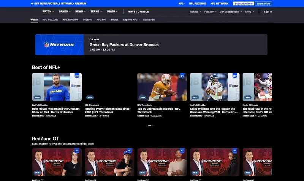Click NFL+ badge on unbreakable records thumbnail
Image resolution: width=304 pixels, height=181 pixels.
tap(182, 76)
